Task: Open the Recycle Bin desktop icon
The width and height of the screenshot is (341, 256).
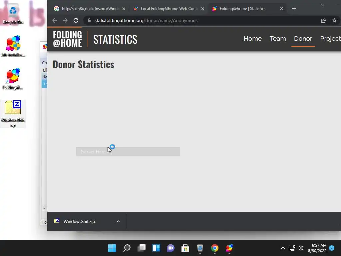Action: (x=13, y=14)
